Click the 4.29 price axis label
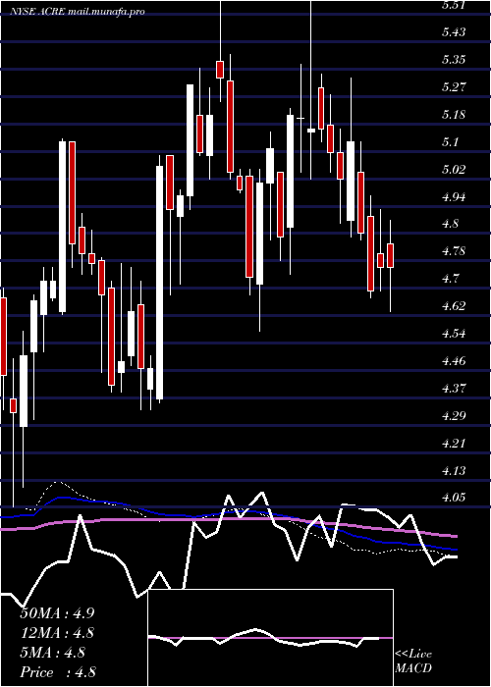 click(x=454, y=416)
